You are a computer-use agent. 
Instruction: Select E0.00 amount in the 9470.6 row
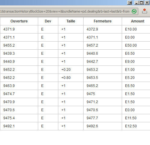pos(130,110)
